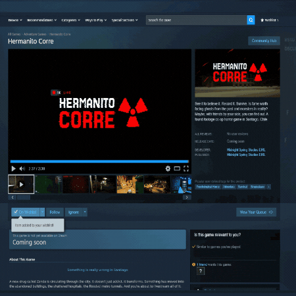Click the game header capsule image

[x=237, y=73]
